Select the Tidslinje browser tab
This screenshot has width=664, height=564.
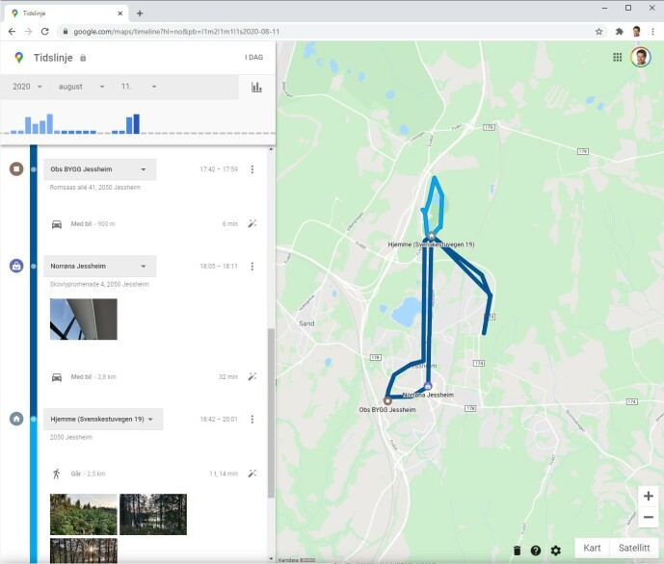pyautogui.click(x=66, y=13)
